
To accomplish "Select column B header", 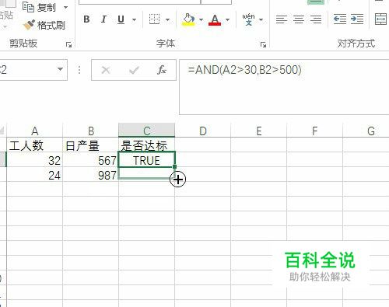I will (x=91, y=131).
